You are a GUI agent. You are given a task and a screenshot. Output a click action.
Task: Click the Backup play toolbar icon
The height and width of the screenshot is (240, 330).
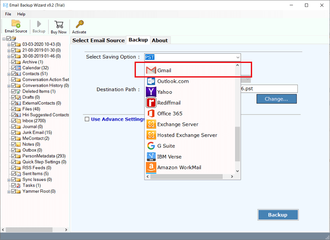pos(39,24)
